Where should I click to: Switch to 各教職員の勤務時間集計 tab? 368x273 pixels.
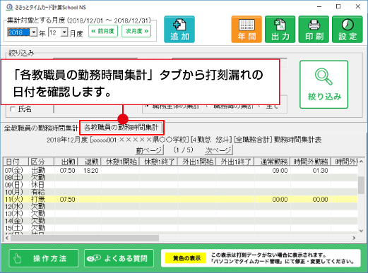[121, 128]
